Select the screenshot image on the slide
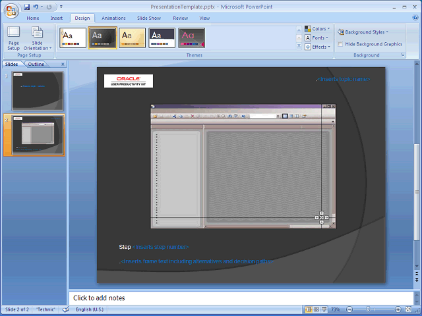The image size is (422, 316). (243, 167)
